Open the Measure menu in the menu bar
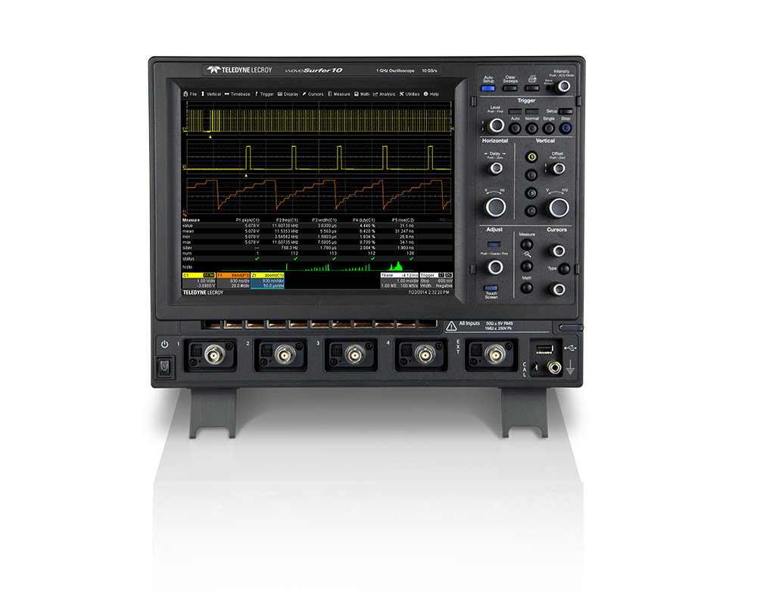757x591 pixels. point(339,94)
